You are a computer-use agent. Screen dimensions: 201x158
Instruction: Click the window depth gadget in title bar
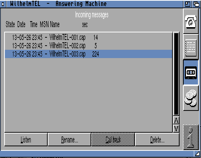coord(196,4)
